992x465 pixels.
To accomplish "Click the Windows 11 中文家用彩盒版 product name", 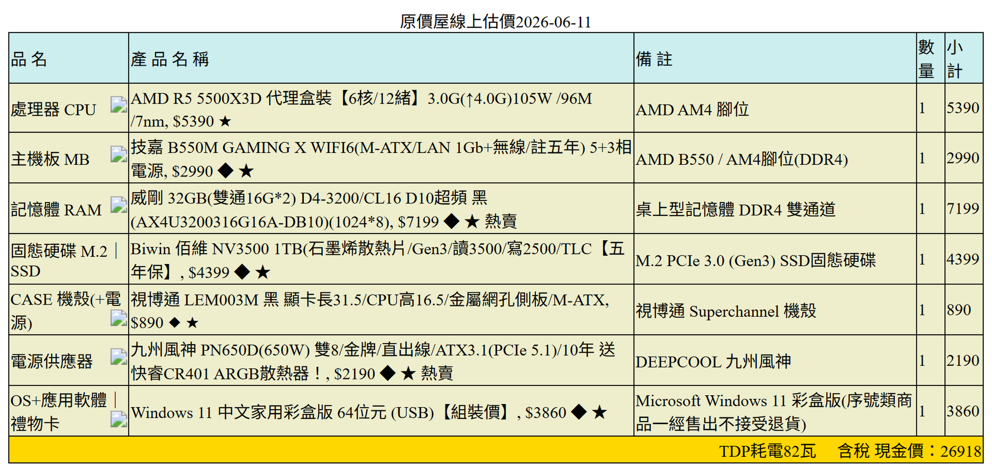I will pos(369,412).
